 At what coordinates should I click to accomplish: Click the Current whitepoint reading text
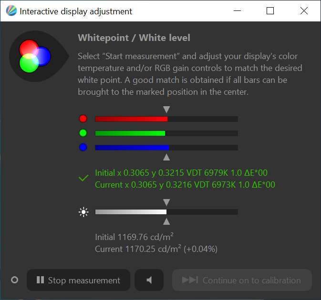click(x=185, y=185)
